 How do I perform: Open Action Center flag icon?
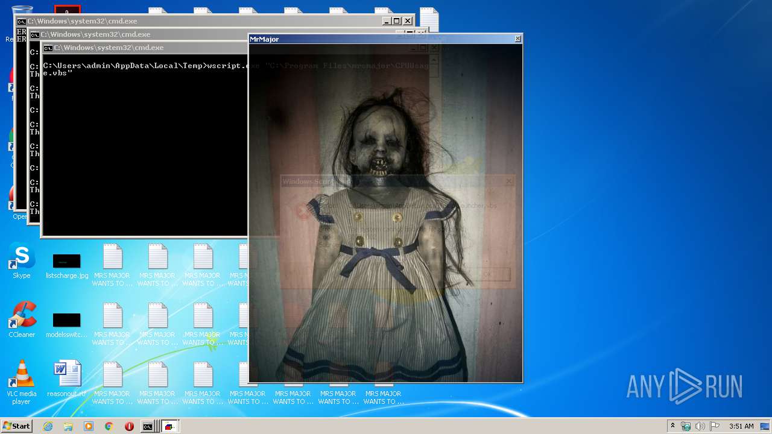[715, 426]
